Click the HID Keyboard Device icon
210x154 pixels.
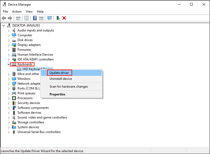(19, 69)
